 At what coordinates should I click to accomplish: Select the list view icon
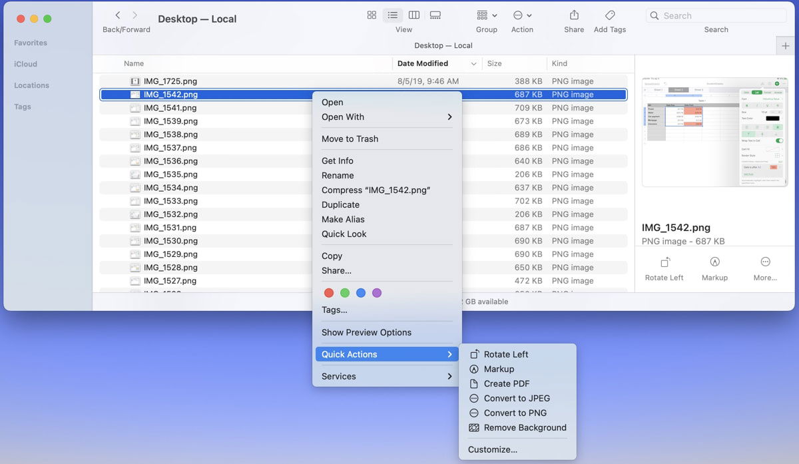click(392, 15)
